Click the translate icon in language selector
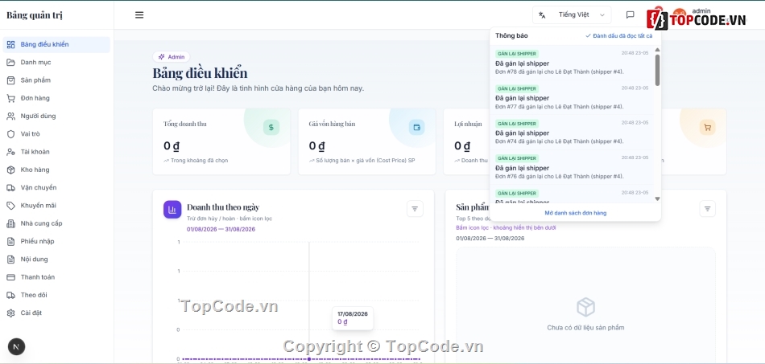The height and width of the screenshot is (364, 765). 542,15
